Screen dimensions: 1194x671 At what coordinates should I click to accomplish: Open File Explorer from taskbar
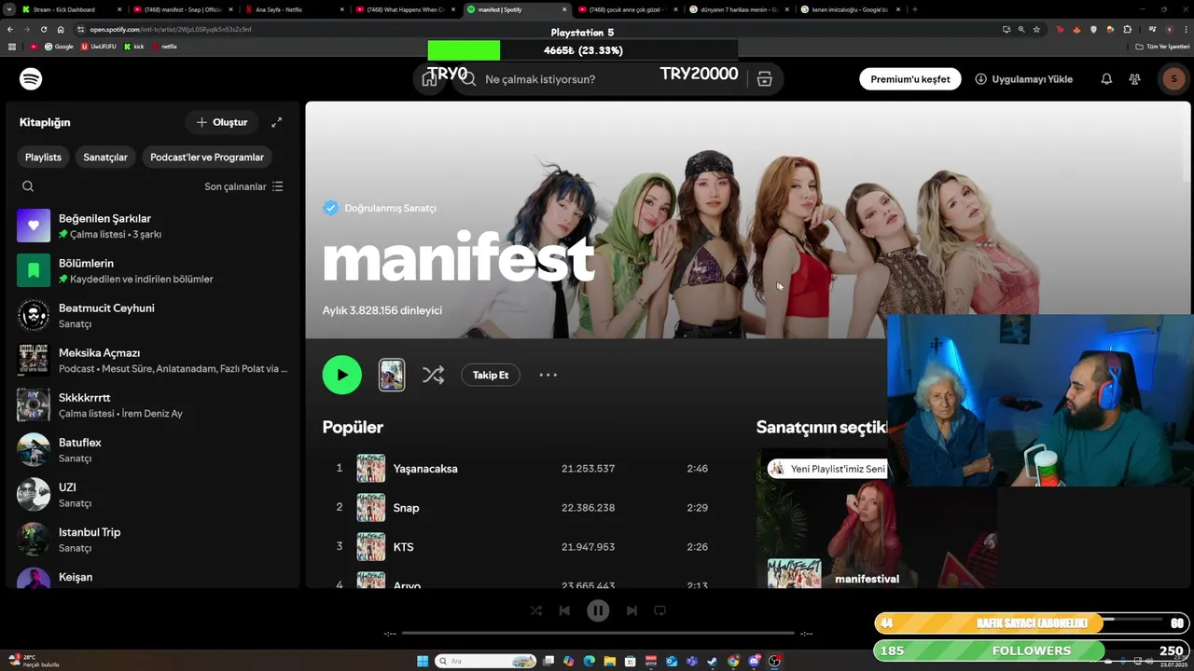[610, 662]
